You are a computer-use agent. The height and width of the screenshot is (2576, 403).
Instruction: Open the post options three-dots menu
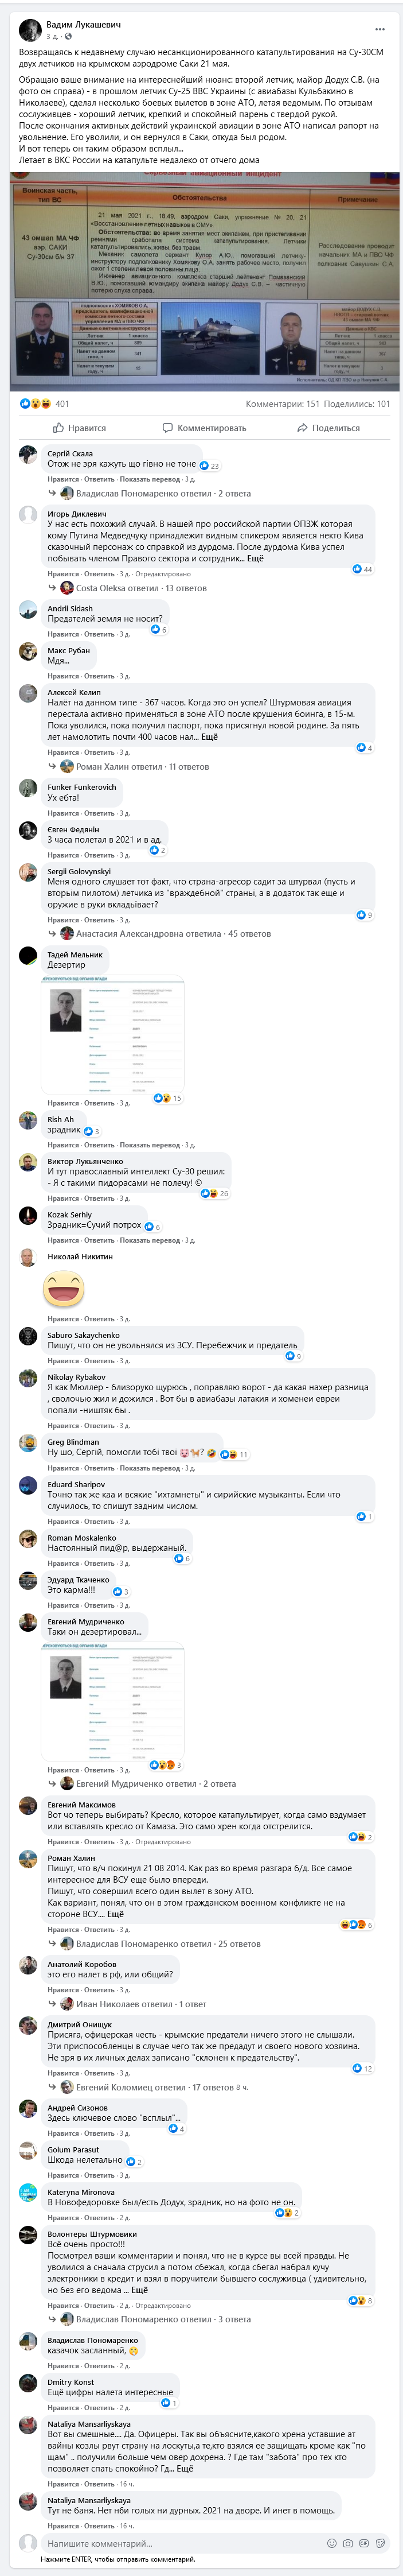tap(379, 29)
